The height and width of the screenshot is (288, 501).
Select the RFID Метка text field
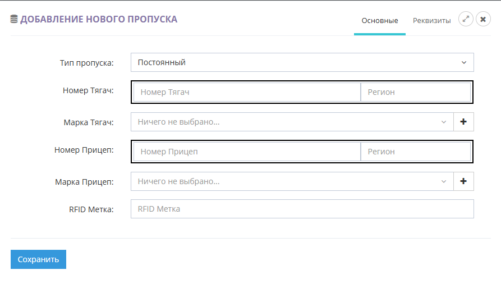click(302, 209)
